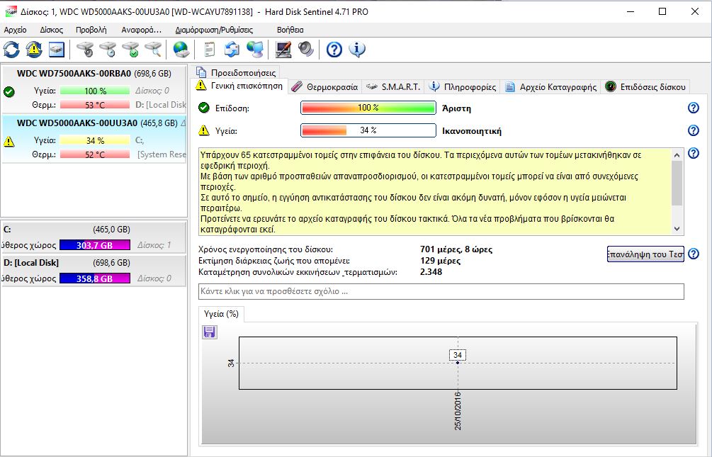712x457 pixels.
Task: Click the description box scroll up arrow
Action: click(677, 155)
